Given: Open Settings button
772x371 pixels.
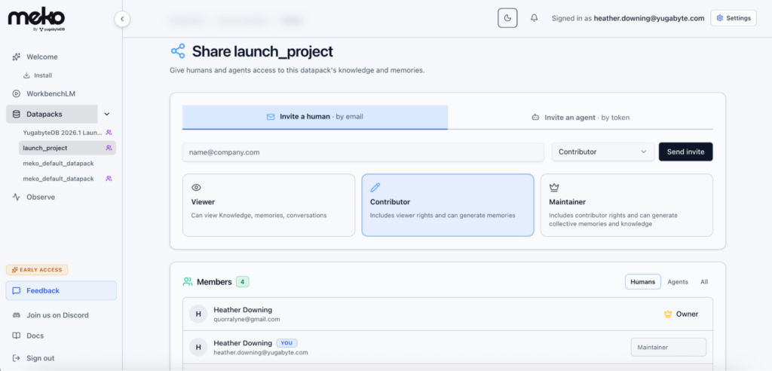Looking at the screenshot, I should (734, 18).
